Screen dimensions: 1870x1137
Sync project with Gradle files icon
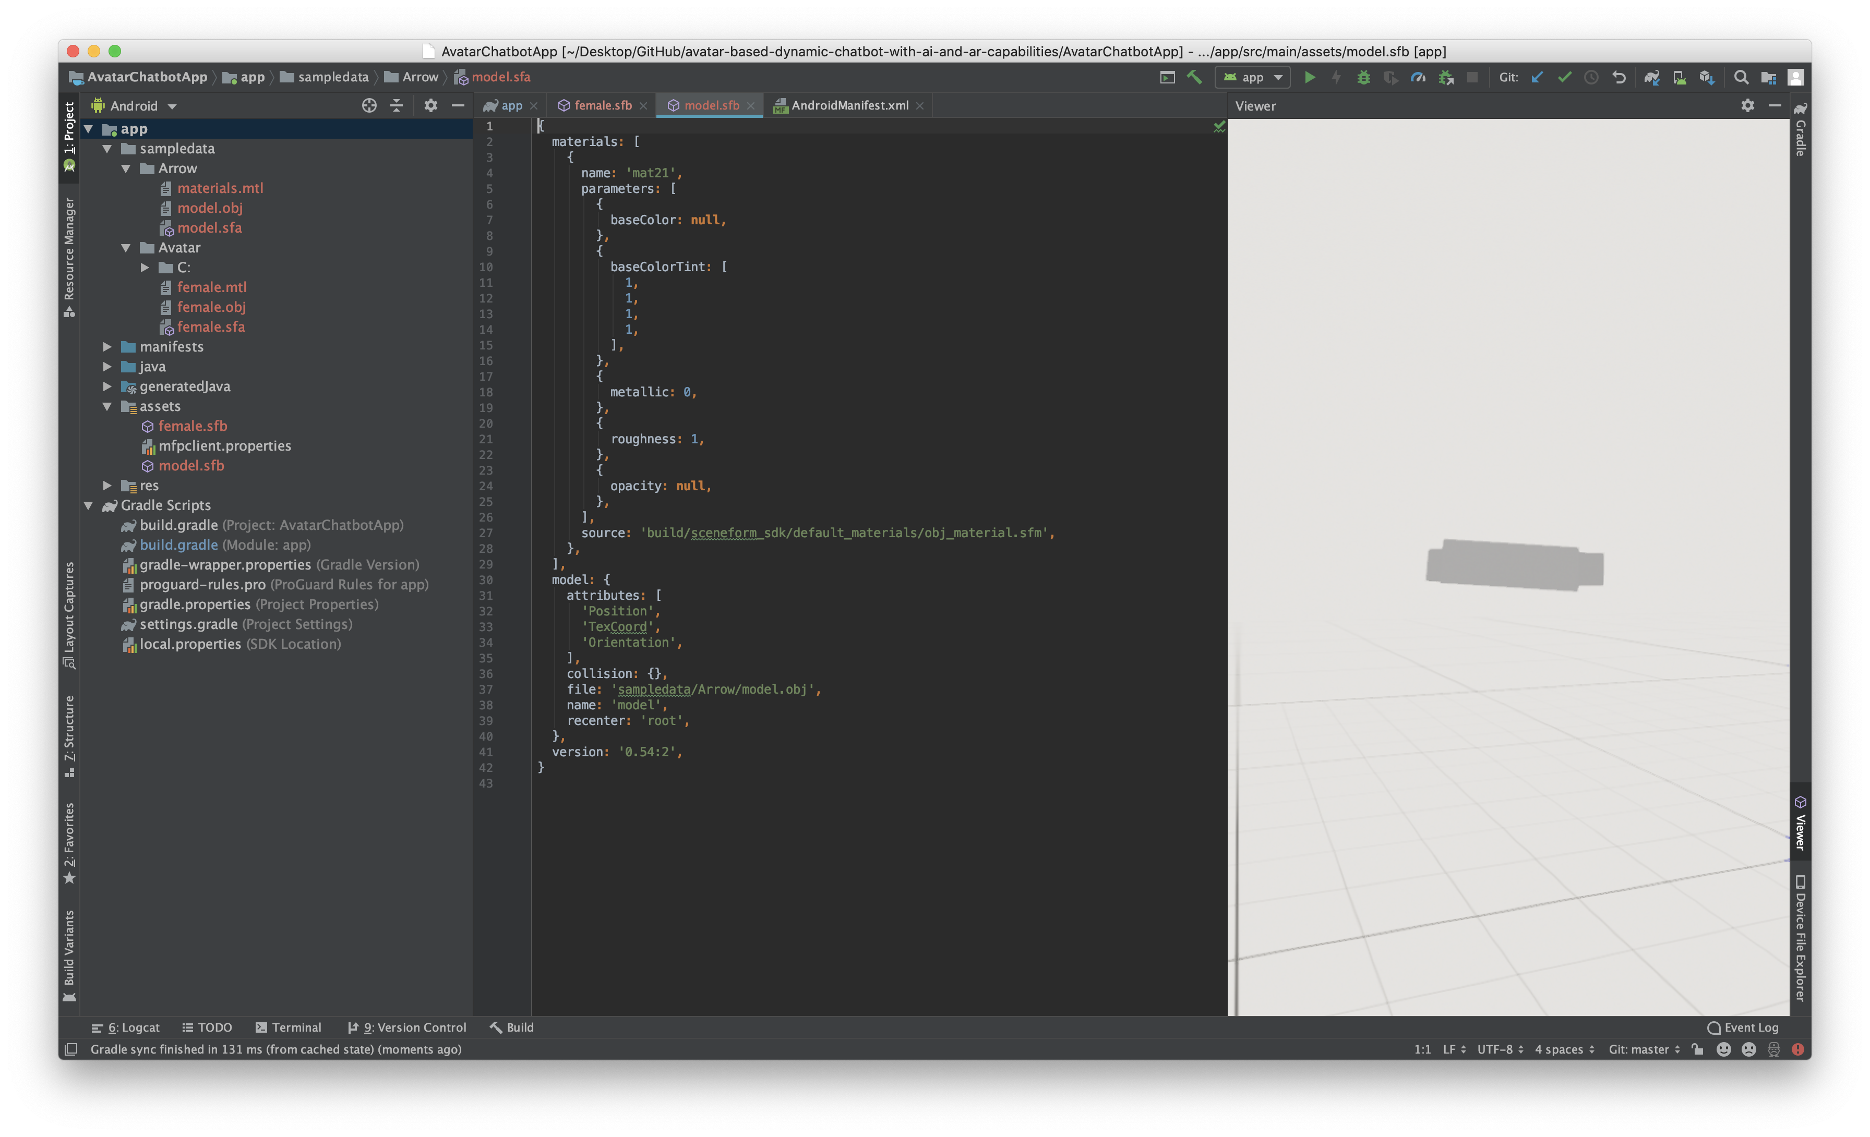tap(1651, 77)
